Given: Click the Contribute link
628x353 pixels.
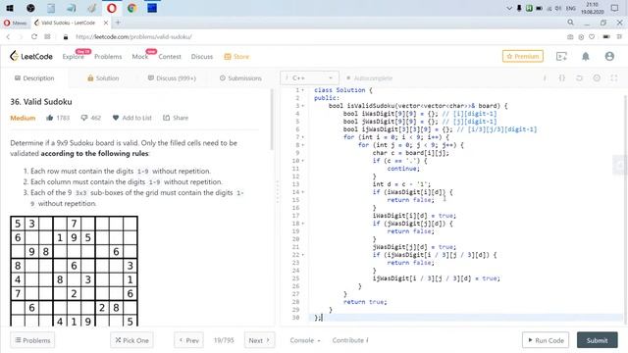Looking at the screenshot, I should (350, 340).
